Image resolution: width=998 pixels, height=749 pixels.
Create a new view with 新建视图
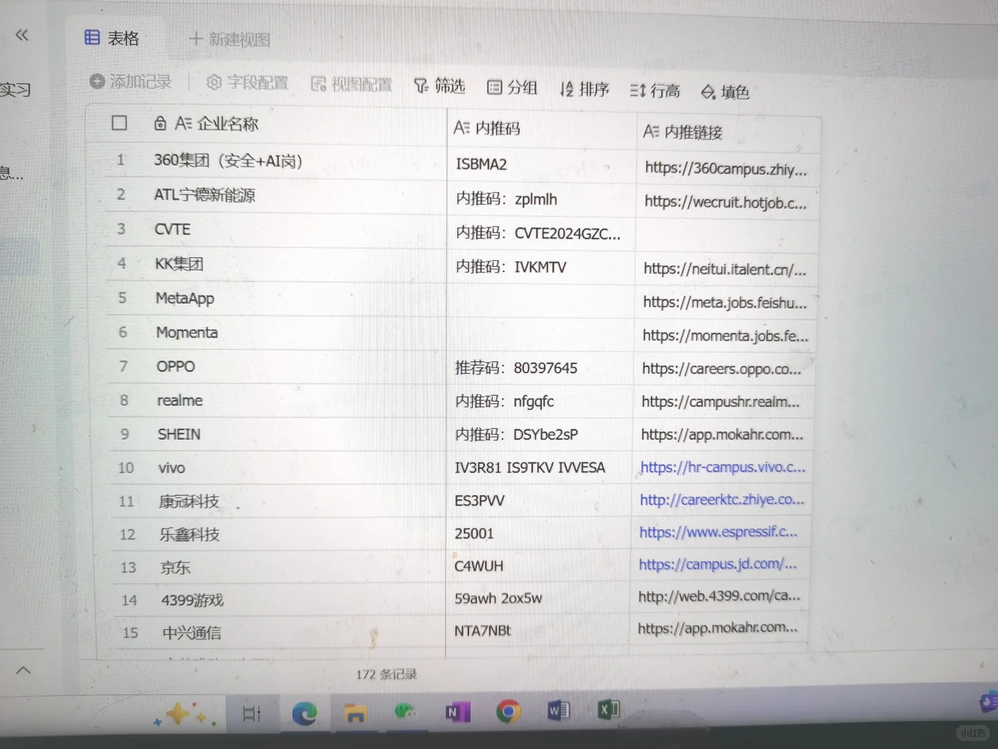229,40
